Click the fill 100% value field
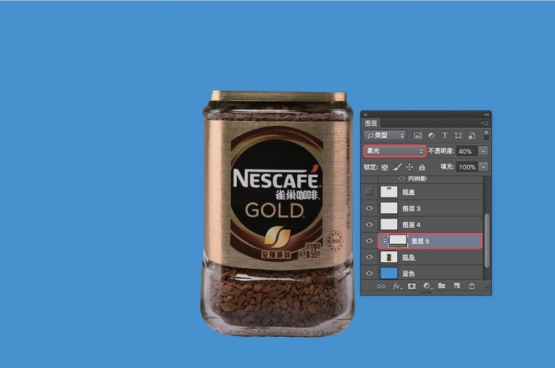Screen dimensions: 555x368 (467, 167)
